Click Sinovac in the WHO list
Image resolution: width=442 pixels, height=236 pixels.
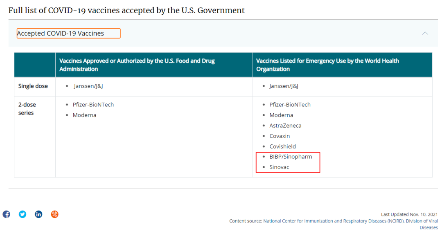pos(280,167)
